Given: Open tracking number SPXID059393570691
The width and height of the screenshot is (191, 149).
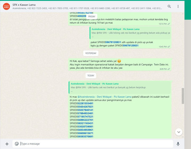Looking at the screenshot, I should [81, 136].
